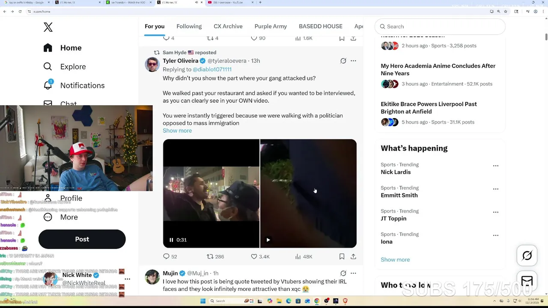
Task: Show more trending topics under What's happening
Action: point(395,260)
